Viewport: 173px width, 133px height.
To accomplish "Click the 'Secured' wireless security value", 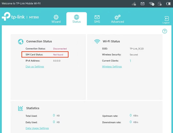I will pyautogui.click(x=134, y=55).
